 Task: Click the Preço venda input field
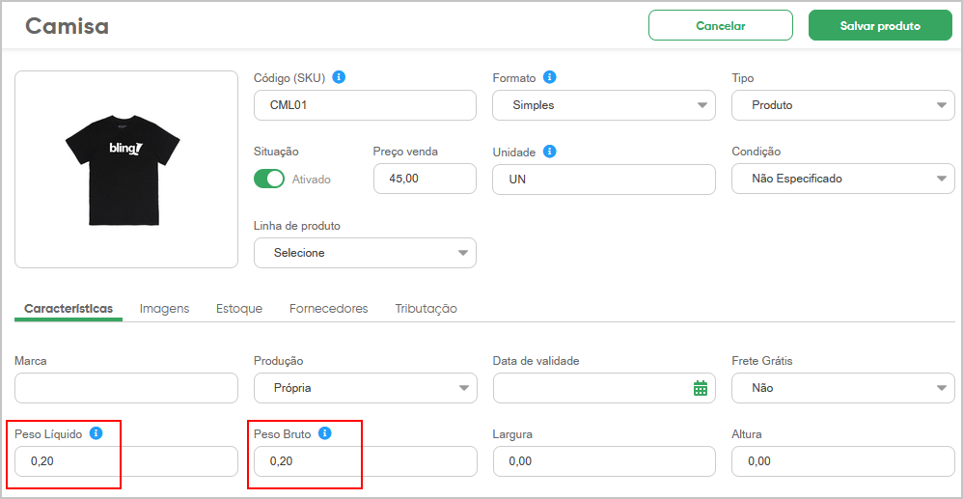coord(425,179)
